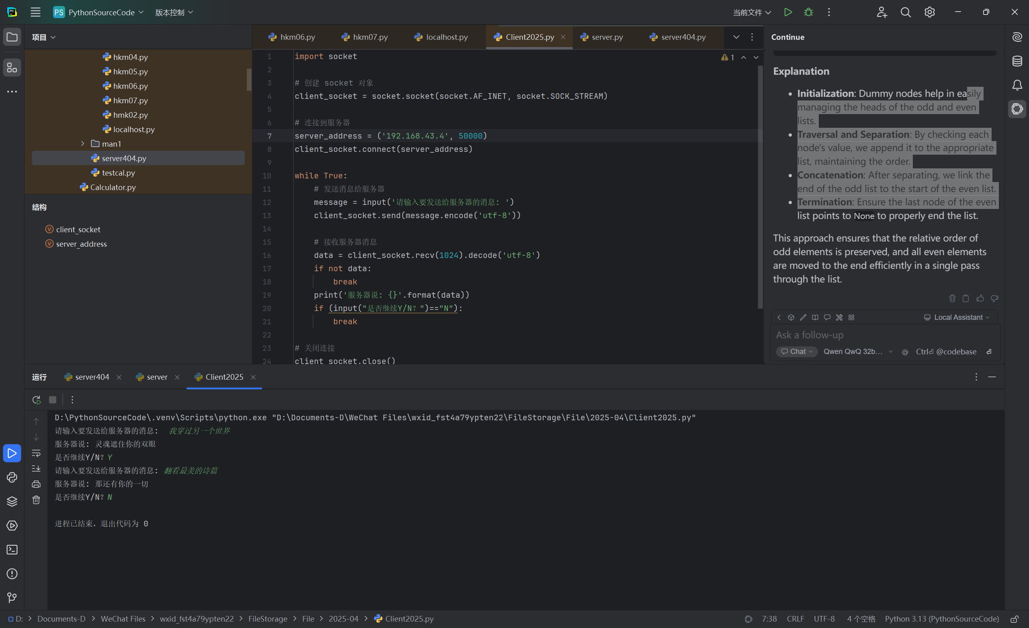Switch to the server404 run tab
The height and width of the screenshot is (628, 1029).
(x=92, y=377)
